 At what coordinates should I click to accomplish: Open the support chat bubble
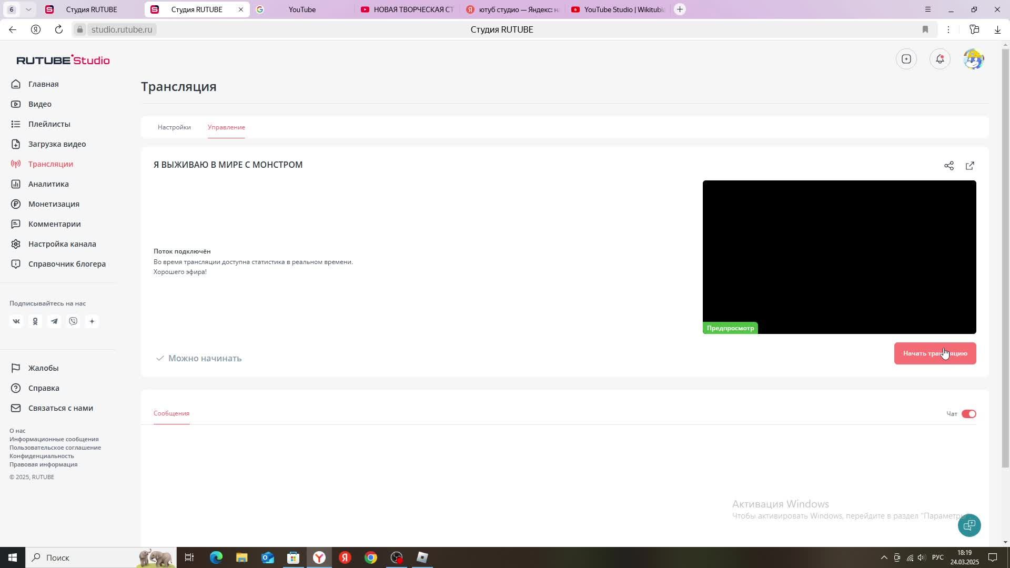(x=969, y=525)
